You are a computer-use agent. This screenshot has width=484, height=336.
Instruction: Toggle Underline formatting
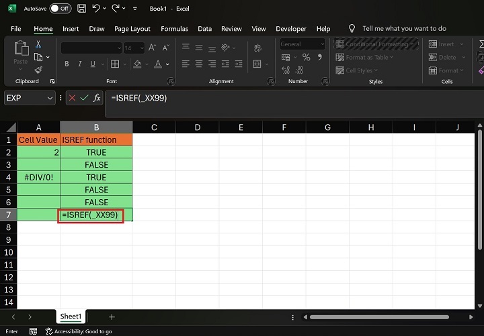93,64
